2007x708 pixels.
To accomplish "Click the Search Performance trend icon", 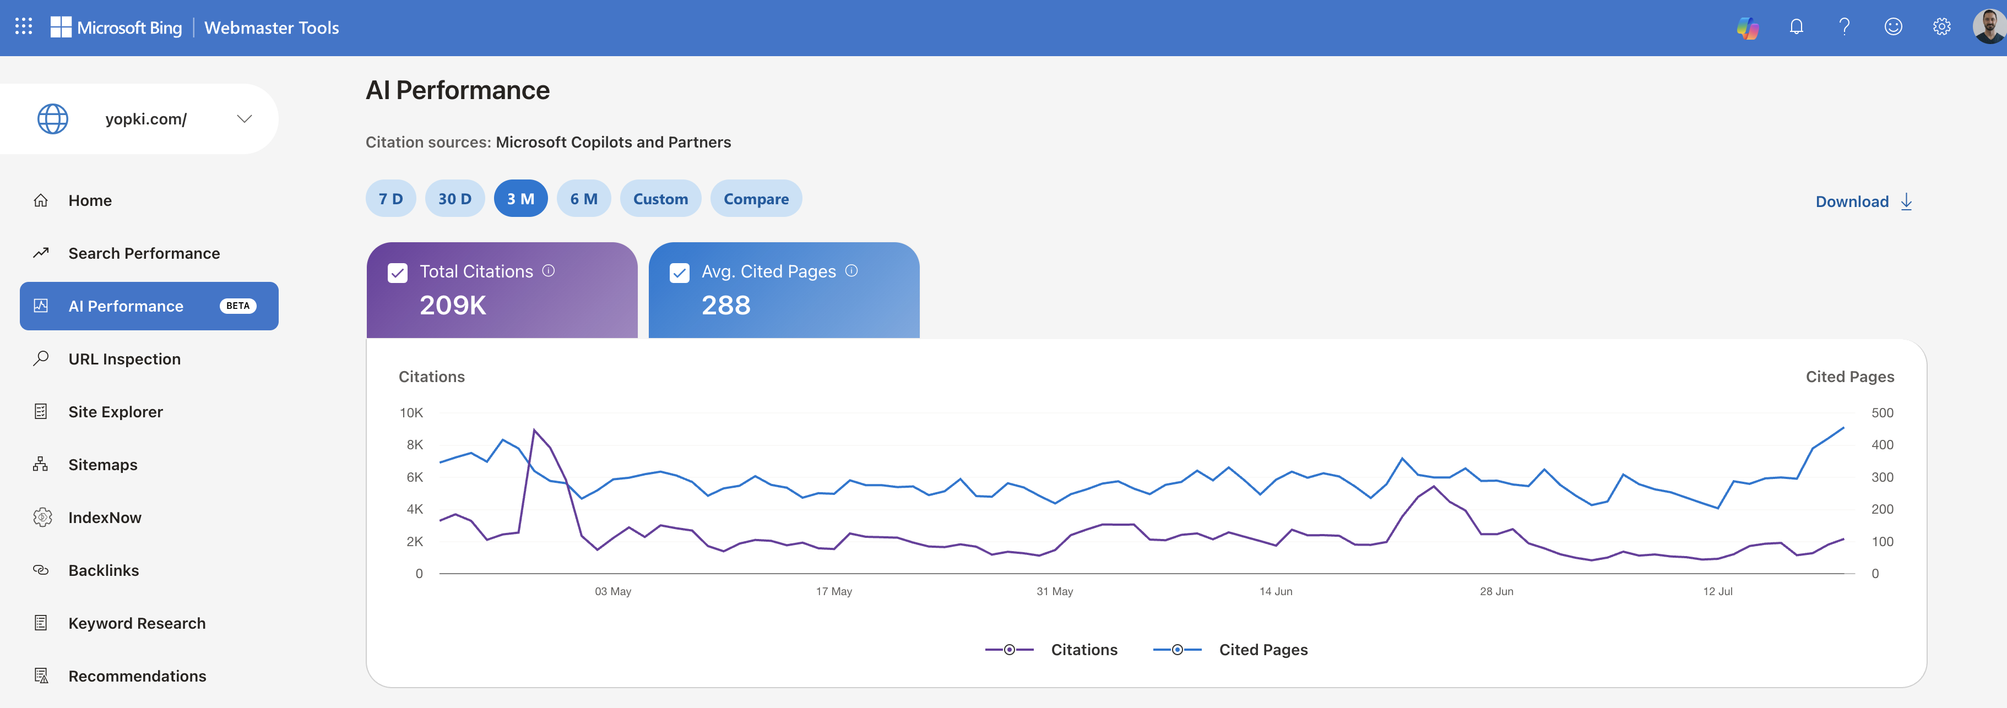I will coord(41,253).
